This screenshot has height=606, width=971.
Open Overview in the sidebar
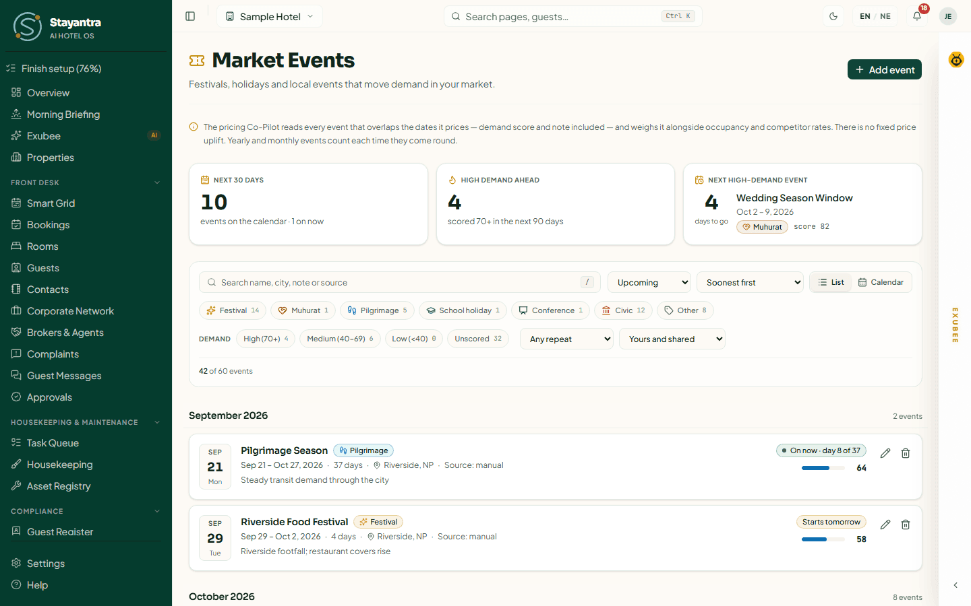click(86, 93)
